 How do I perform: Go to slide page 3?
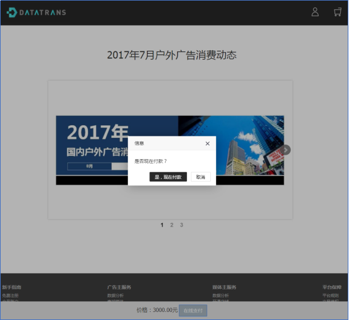click(181, 225)
